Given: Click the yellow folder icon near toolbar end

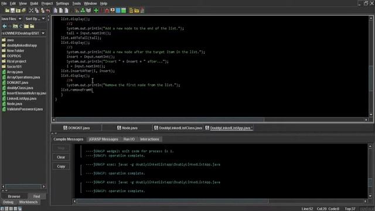Looking at the screenshot, I should pyautogui.click(x=137, y=11).
